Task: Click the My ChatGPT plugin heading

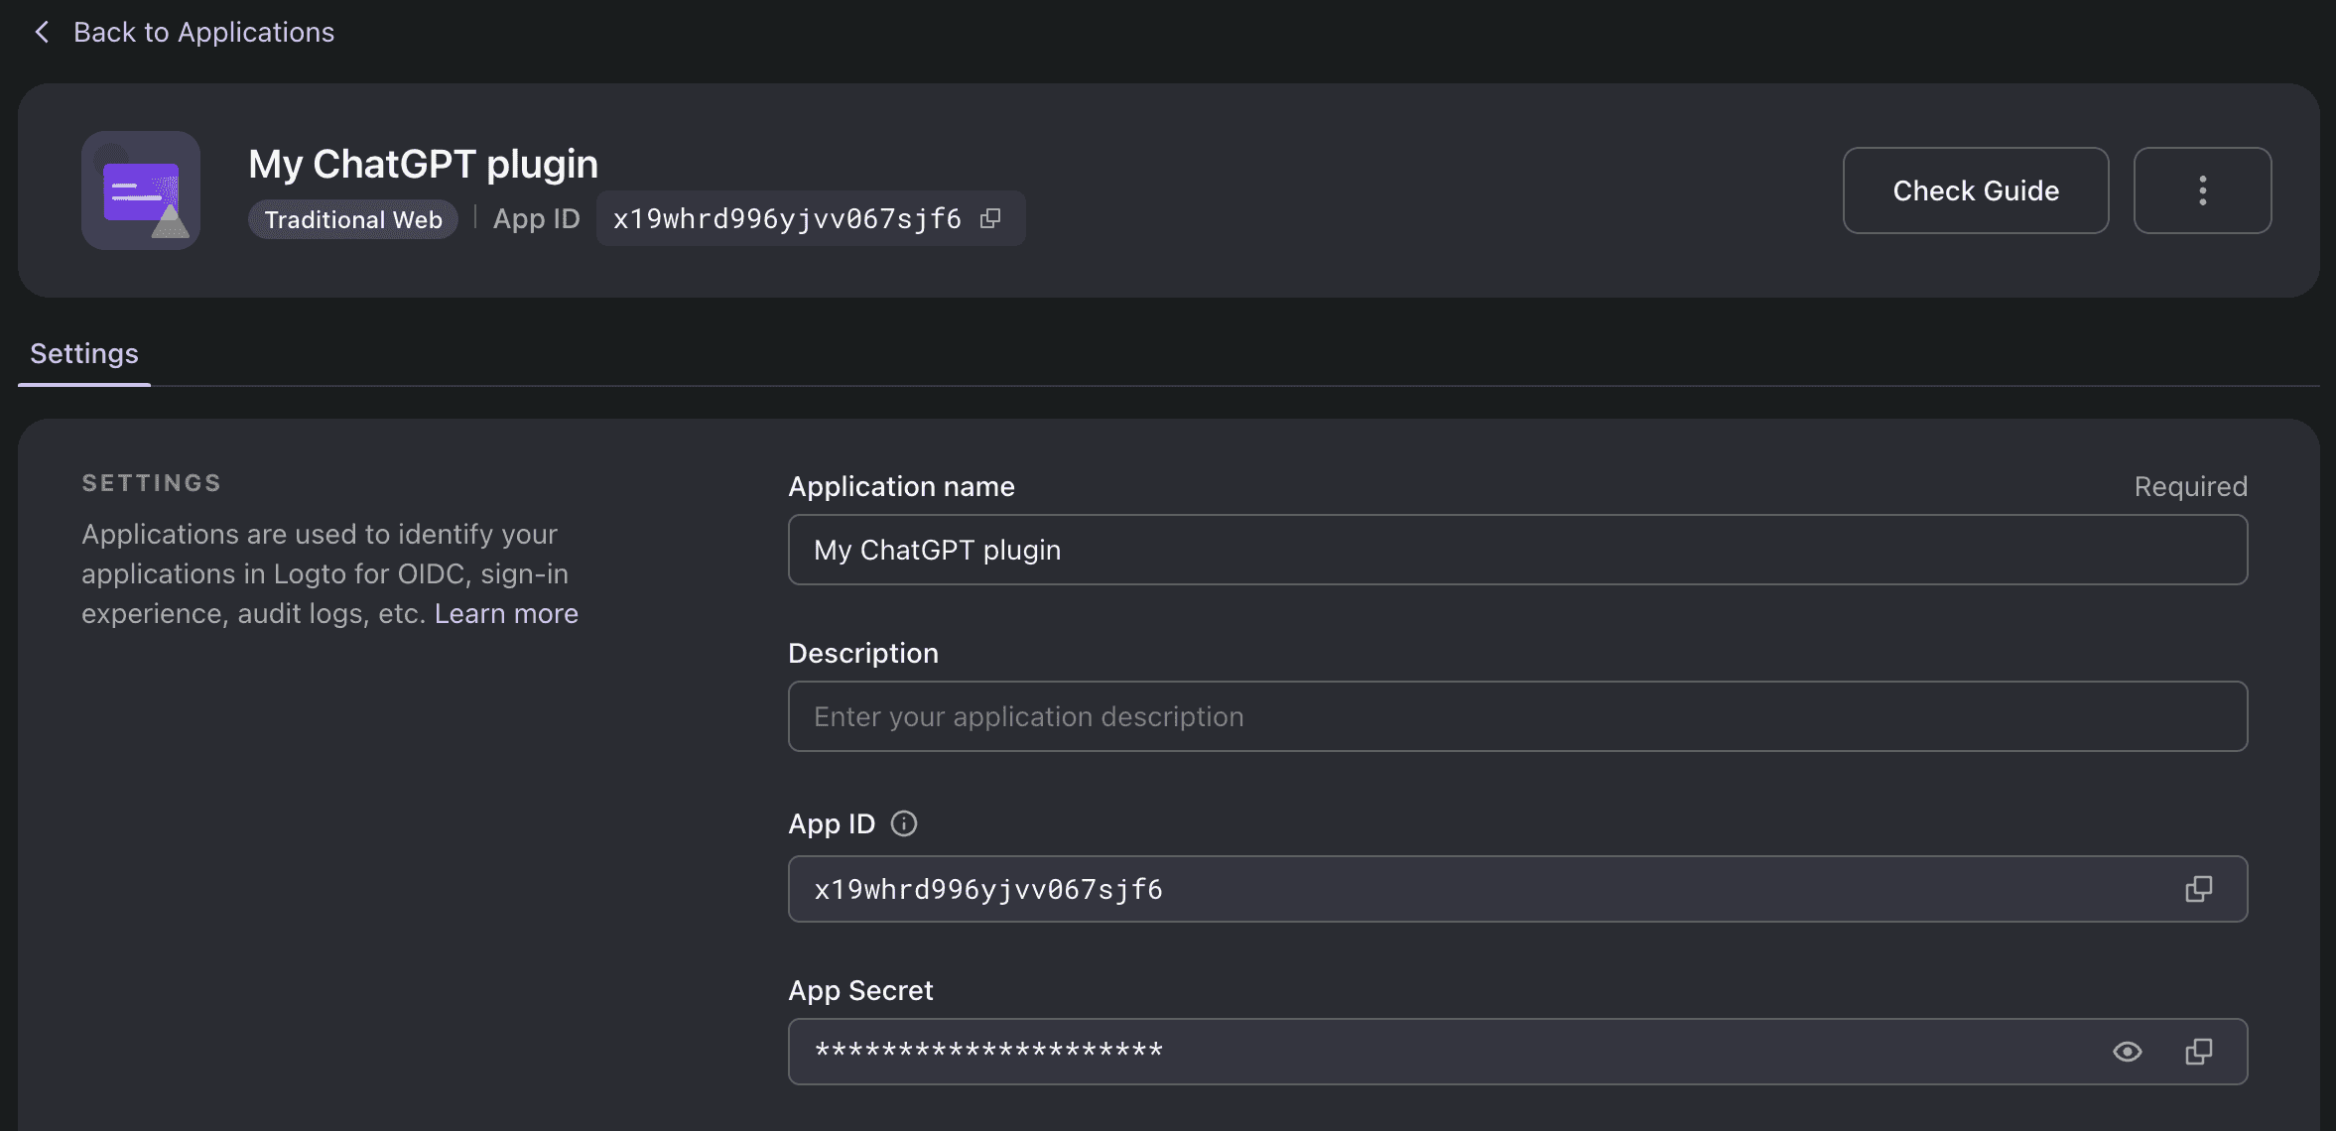Action: coord(423,164)
